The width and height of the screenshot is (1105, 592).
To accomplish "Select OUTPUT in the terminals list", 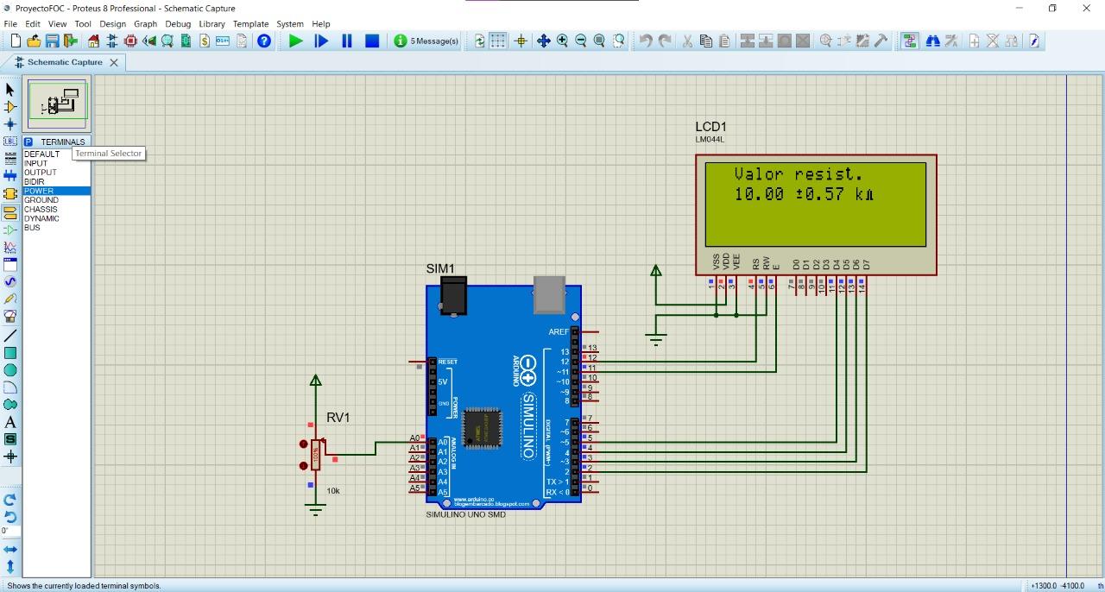I will [x=57, y=173].
